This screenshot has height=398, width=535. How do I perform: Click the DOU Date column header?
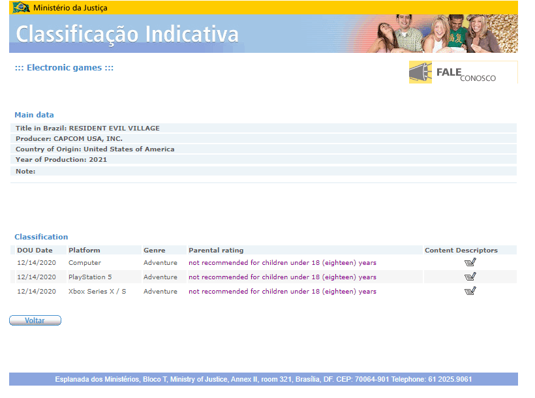click(x=41, y=250)
